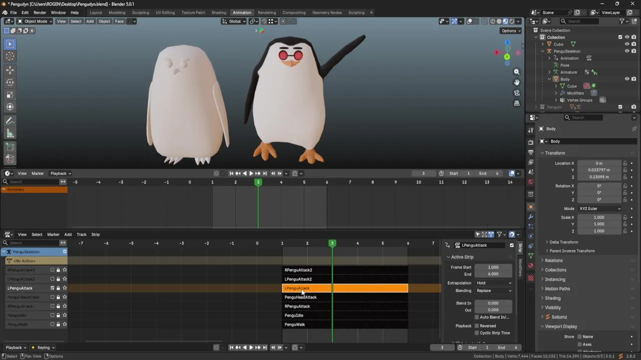Toggle camera view gizmo icon
This screenshot has height=360, width=641.
click(x=517, y=93)
